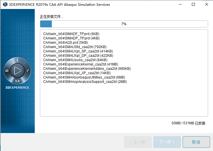Click the compass top person quadrant
The image size is (213, 151).
17,60
